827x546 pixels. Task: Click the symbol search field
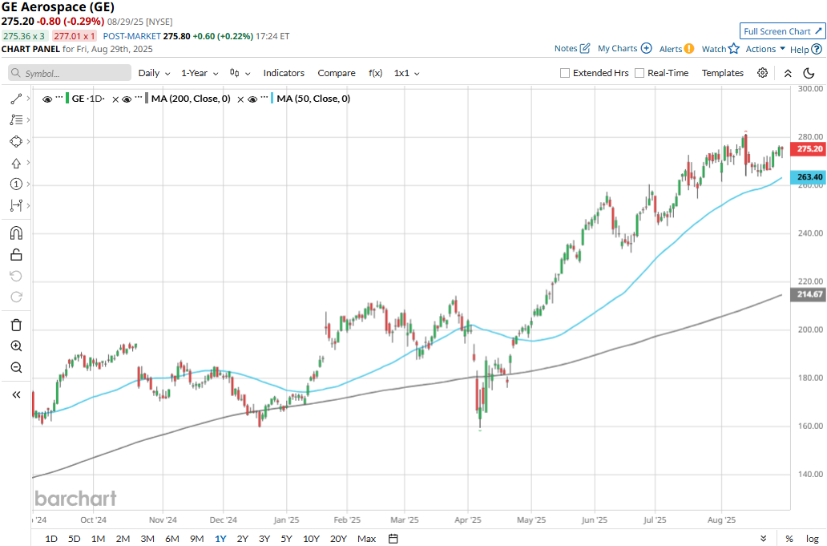[70, 73]
